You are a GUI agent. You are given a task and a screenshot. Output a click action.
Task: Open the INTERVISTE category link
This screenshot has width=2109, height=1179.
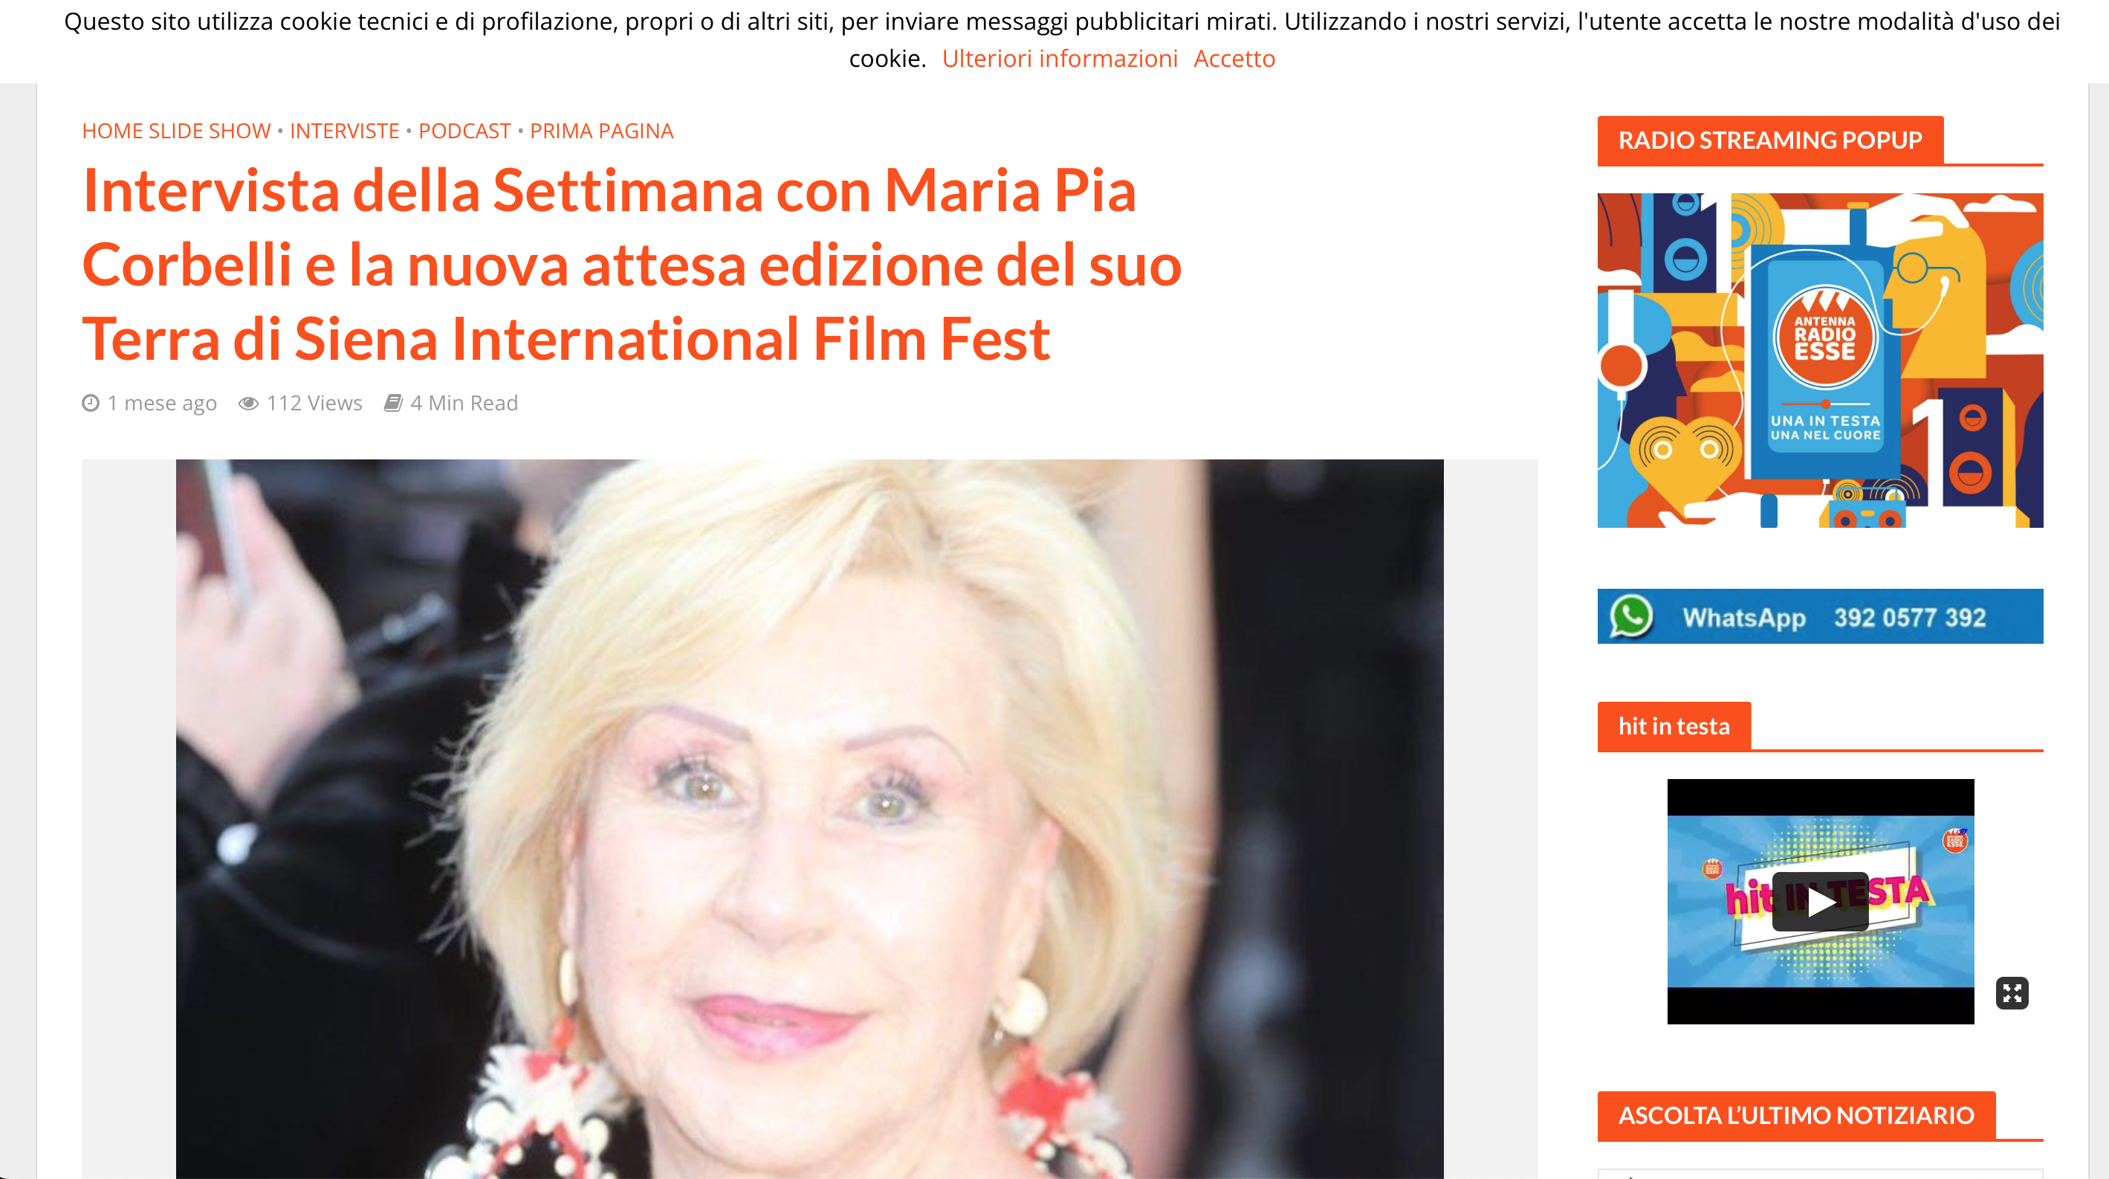[345, 131]
